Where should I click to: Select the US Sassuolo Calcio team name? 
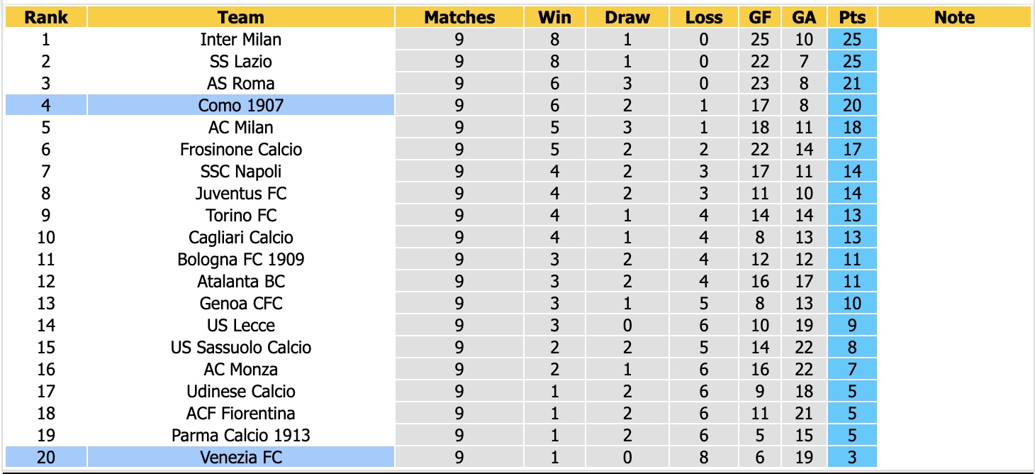(x=241, y=348)
